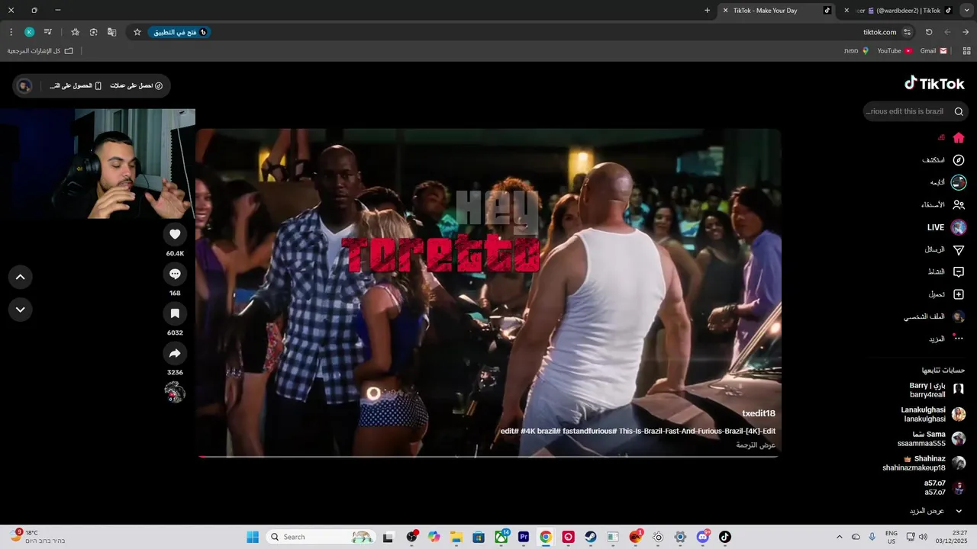Open Discord from the taskbar
This screenshot has height=549, width=977.
[x=702, y=537]
